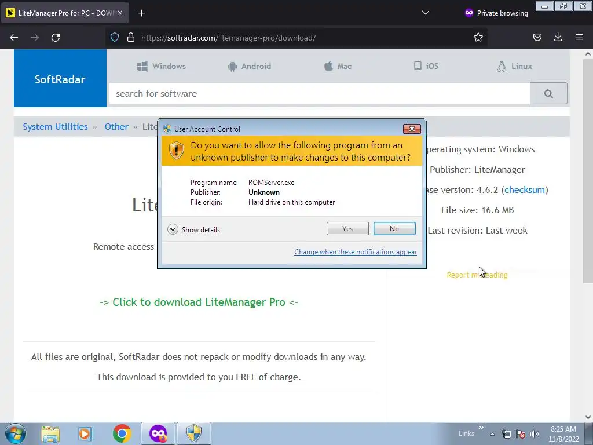
Task: Click the browser Back arrow
Action: [x=14, y=38]
